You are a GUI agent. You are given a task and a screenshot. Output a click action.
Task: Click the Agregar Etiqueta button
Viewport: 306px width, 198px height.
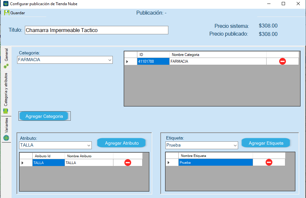pos(266,143)
